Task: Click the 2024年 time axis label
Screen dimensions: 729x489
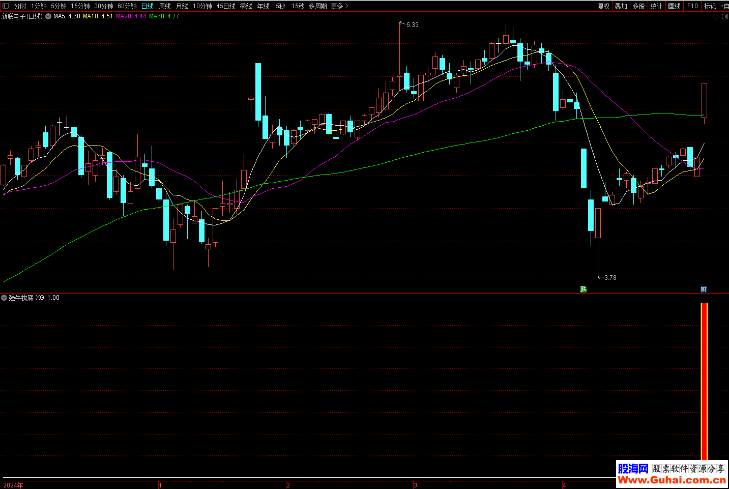Action: [13, 485]
